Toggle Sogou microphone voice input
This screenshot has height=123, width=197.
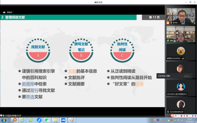(184, 116)
